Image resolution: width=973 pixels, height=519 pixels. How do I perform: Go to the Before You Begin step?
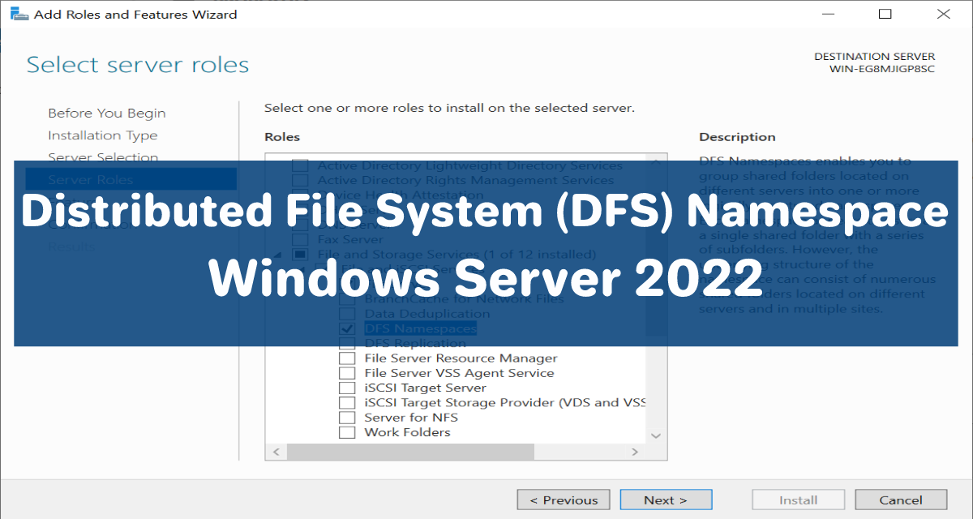coord(106,114)
